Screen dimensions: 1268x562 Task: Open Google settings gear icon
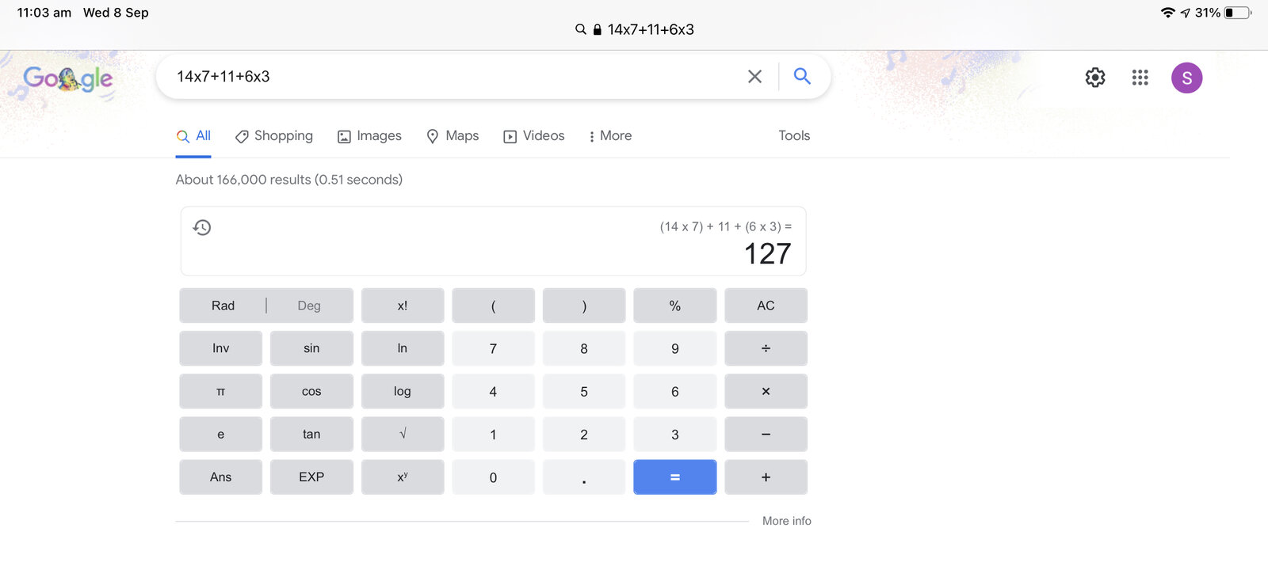[1095, 78]
